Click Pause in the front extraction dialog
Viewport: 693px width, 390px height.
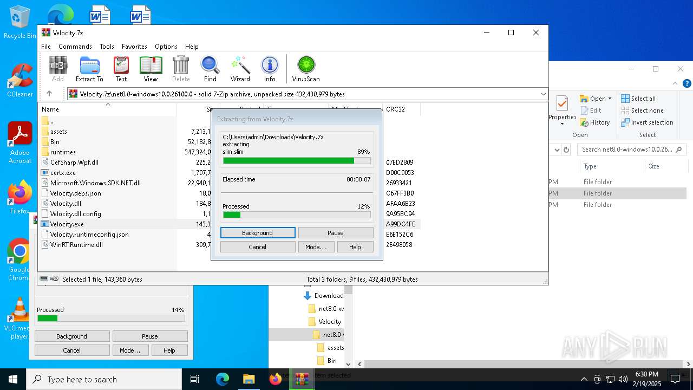pos(336,232)
